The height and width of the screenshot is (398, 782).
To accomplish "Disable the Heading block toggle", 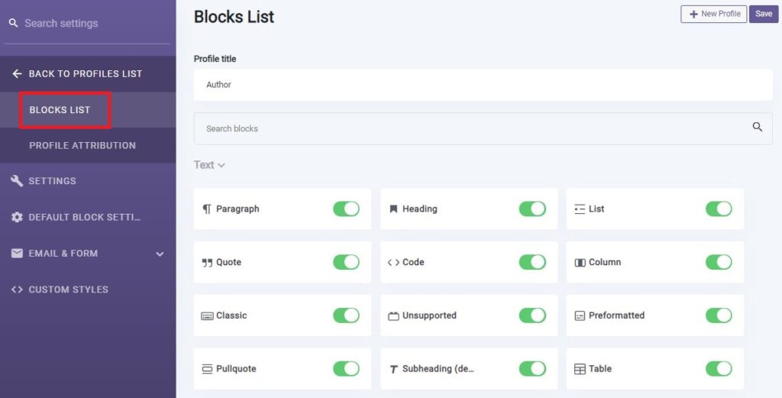I will [532, 209].
